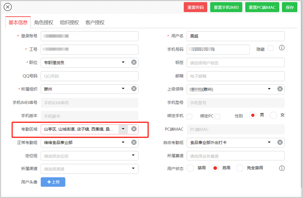Screen dimensions: 303x198
Task: Click the 保存 button
Action: pyautogui.click(x=290, y=7)
